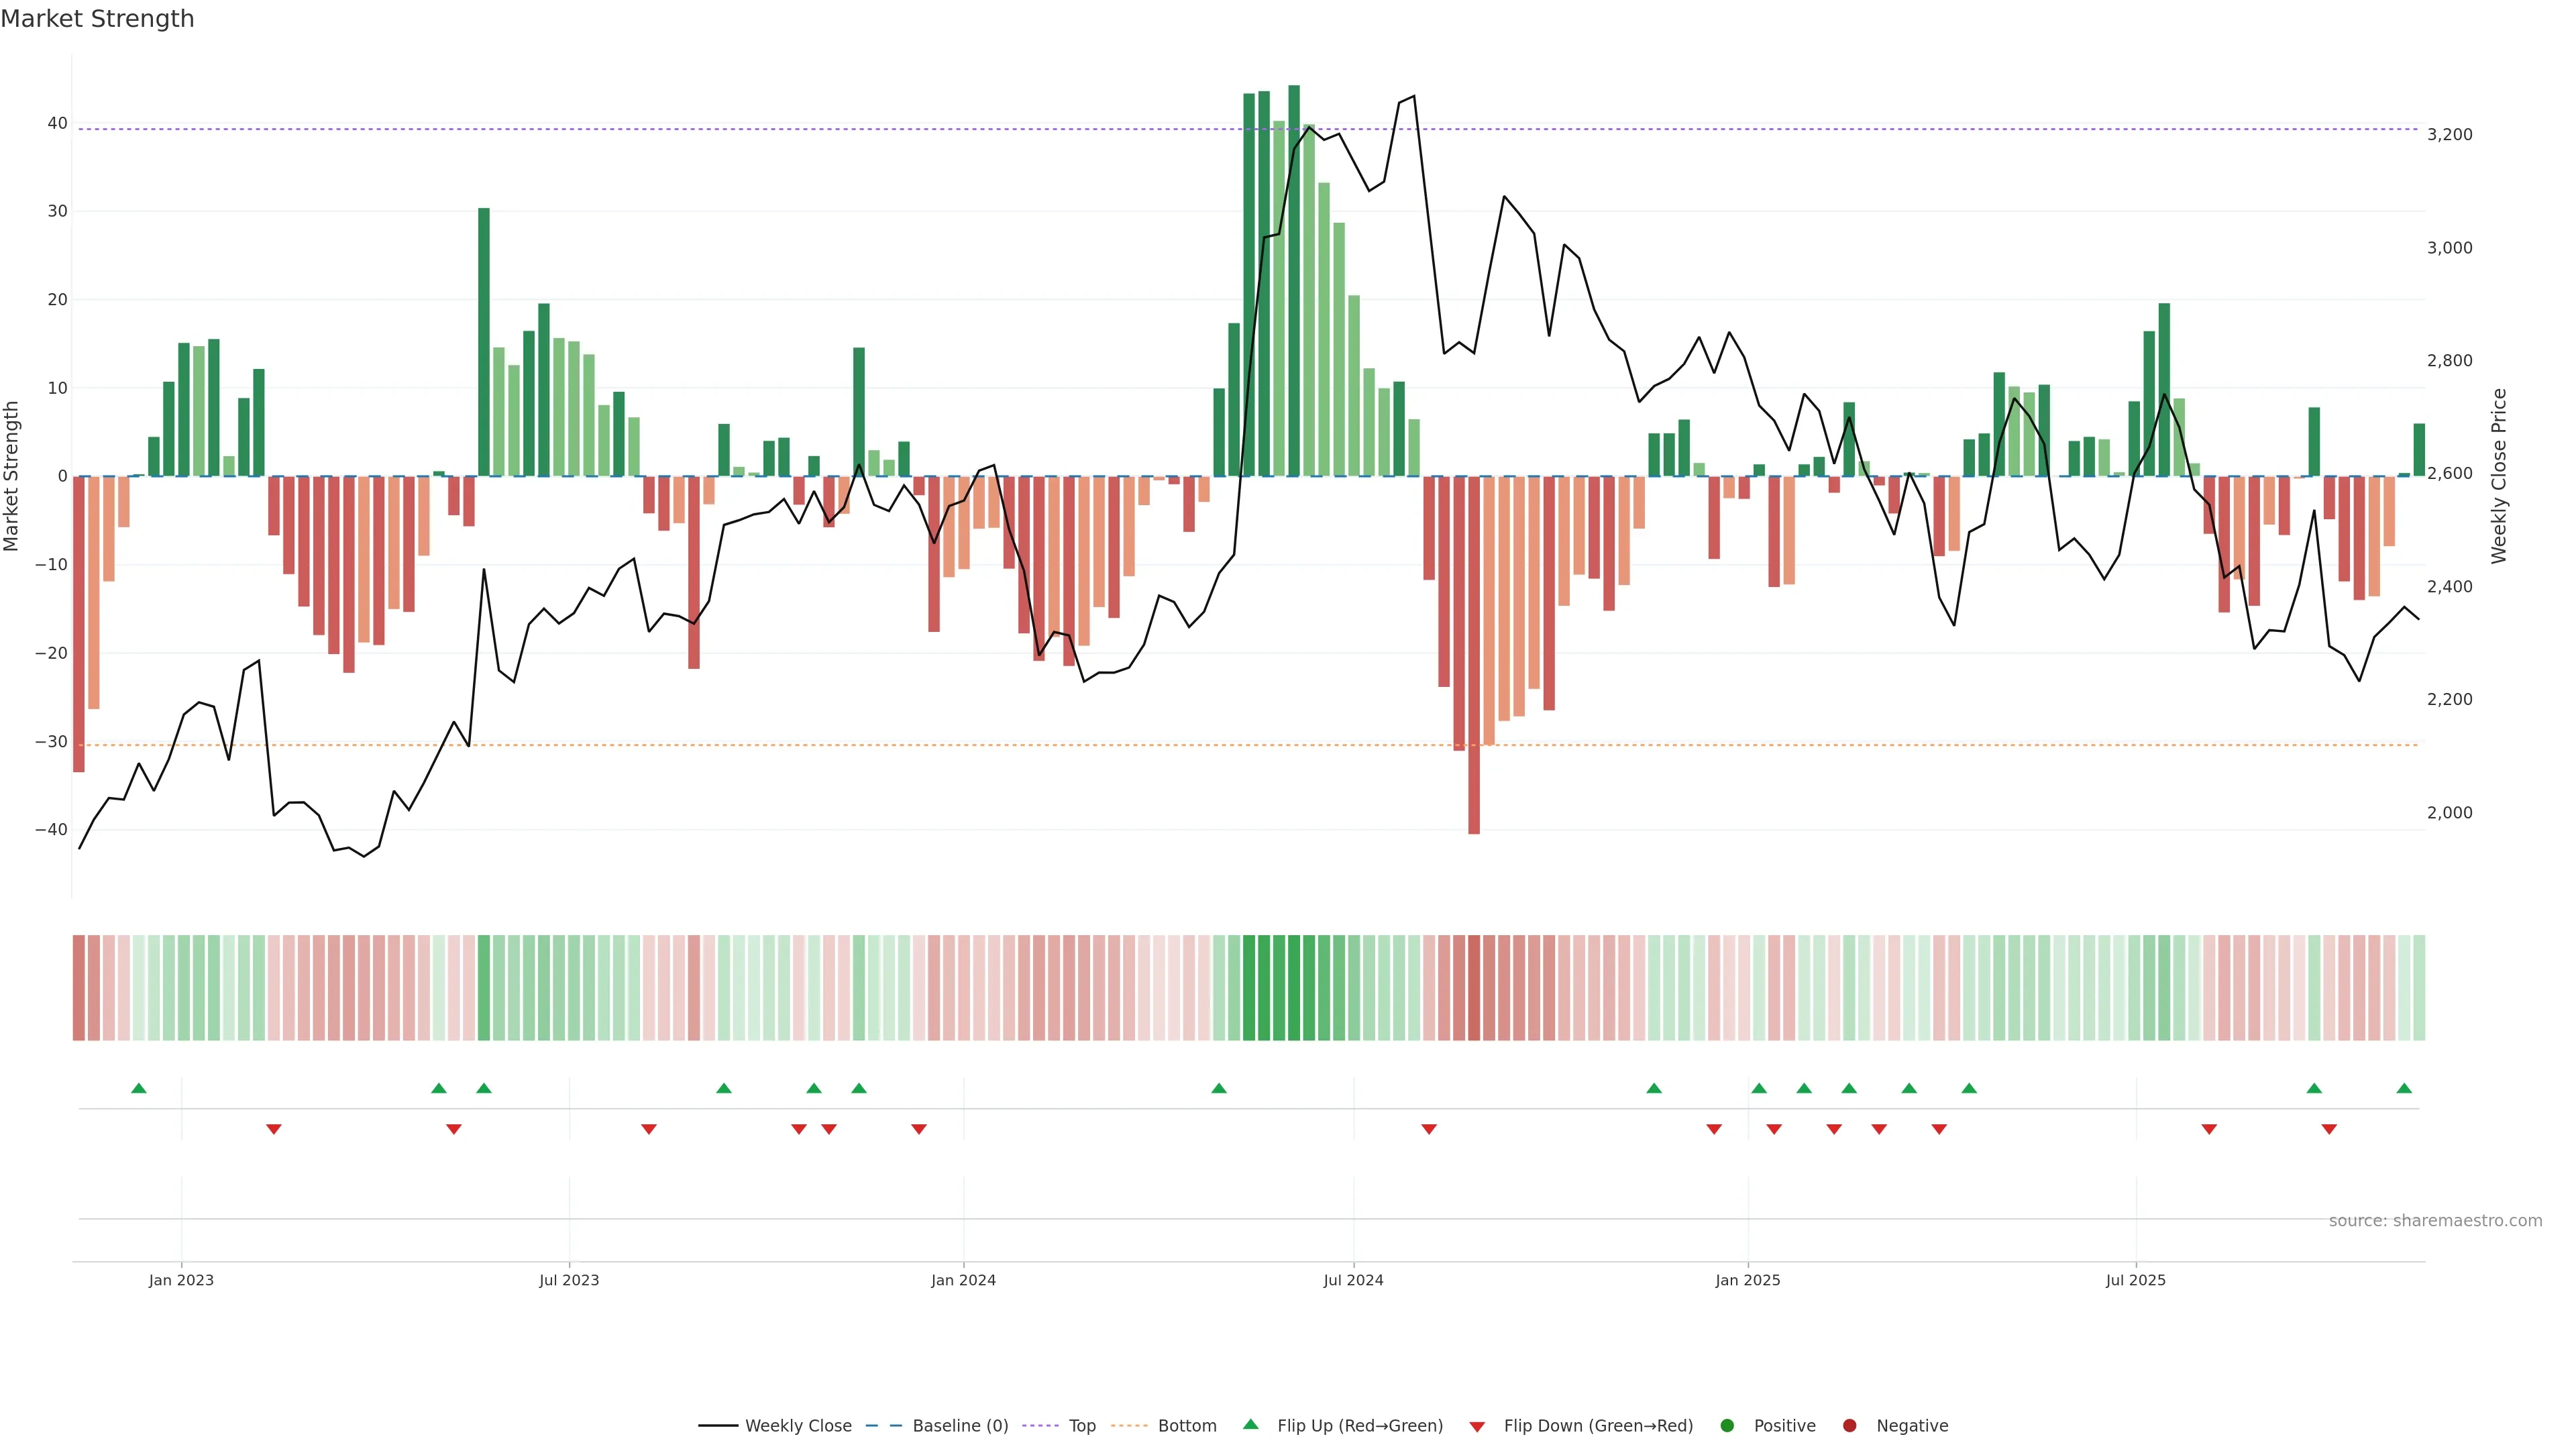Click the Jan 2025 x-axis label
The width and height of the screenshot is (2576, 1449).
tap(1747, 1280)
